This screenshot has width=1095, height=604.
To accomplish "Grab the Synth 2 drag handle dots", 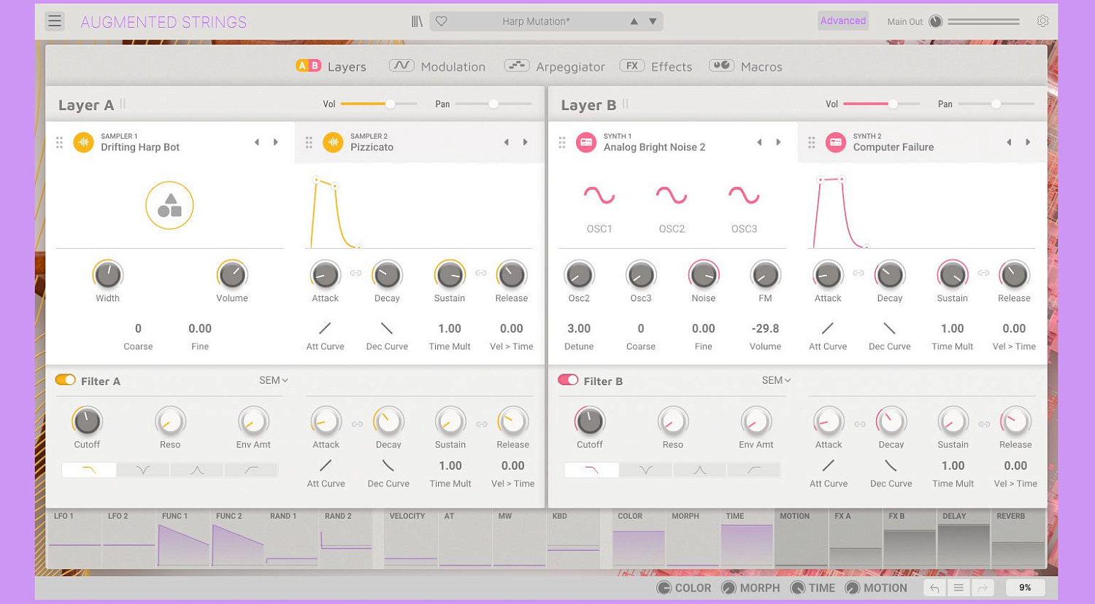I will coord(811,143).
